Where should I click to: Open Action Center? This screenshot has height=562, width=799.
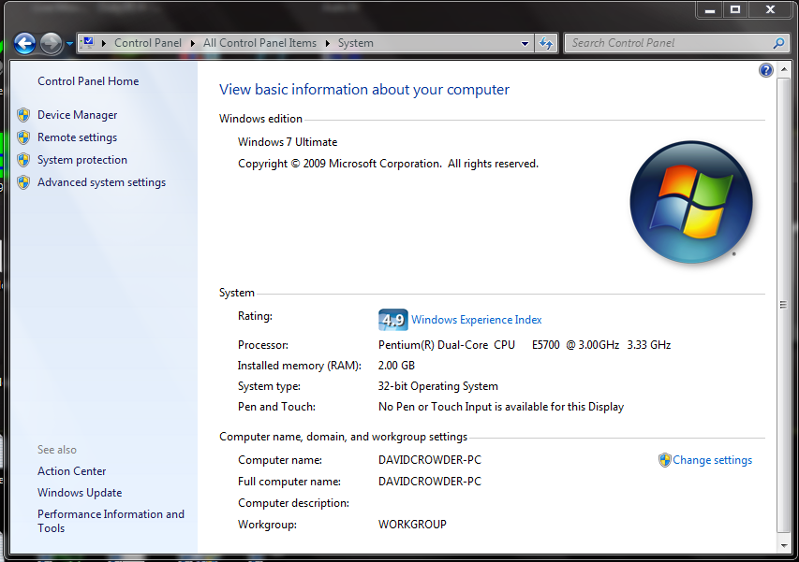(x=72, y=471)
